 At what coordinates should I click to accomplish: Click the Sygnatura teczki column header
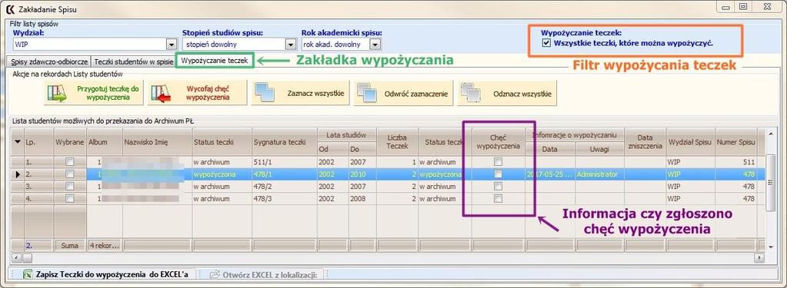coord(285,142)
